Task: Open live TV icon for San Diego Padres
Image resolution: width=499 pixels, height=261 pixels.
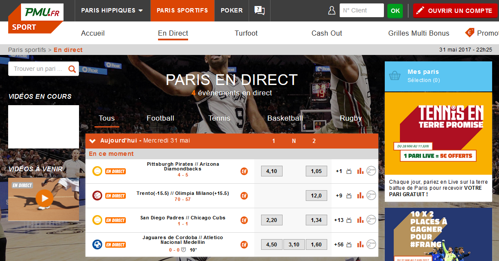Action: (x=349, y=220)
